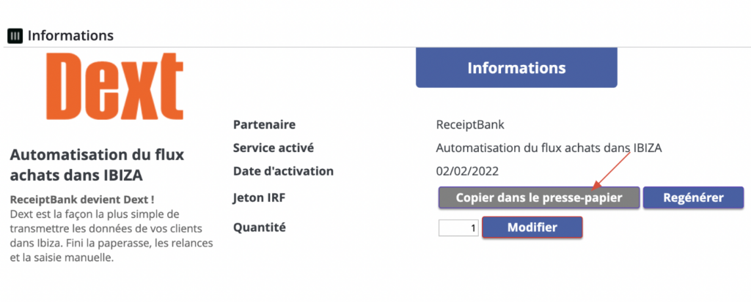Click the Service activé label
The height and width of the screenshot is (302, 751).
point(274,148)
